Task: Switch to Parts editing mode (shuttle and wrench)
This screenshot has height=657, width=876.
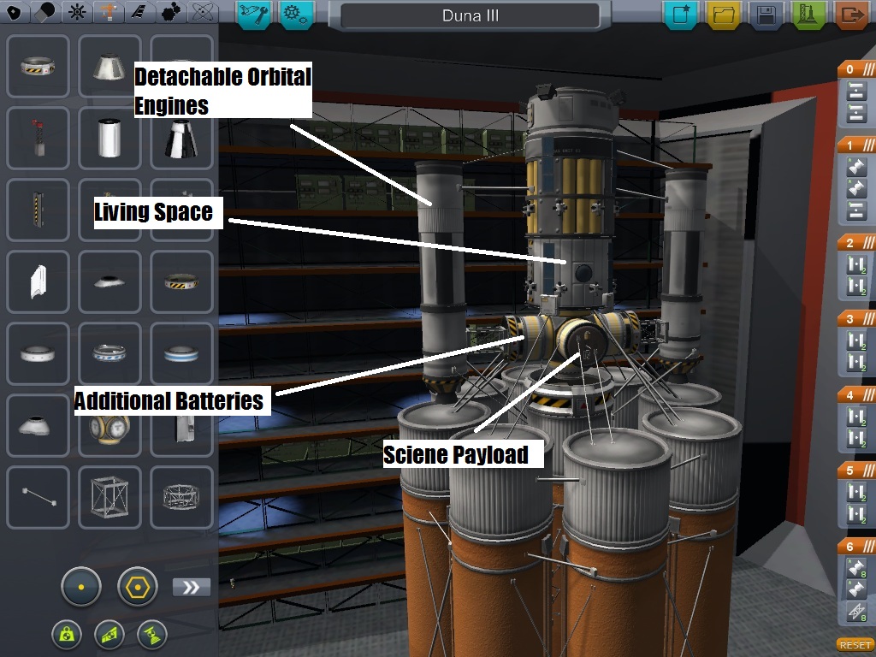Action: 254,14
